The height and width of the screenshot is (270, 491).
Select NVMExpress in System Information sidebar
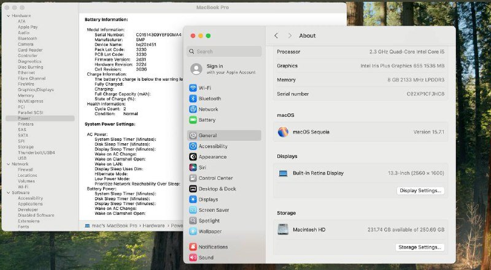coord(30,101)
